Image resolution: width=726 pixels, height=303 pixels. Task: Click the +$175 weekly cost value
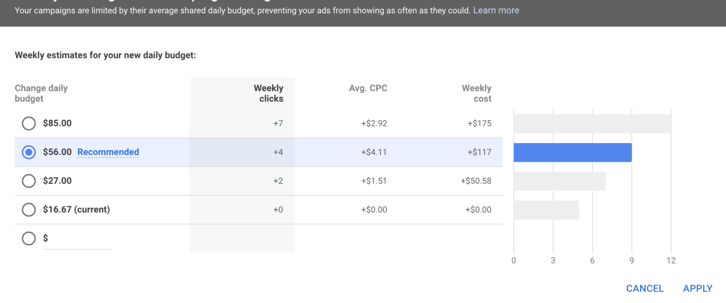[x=479, y=123]
